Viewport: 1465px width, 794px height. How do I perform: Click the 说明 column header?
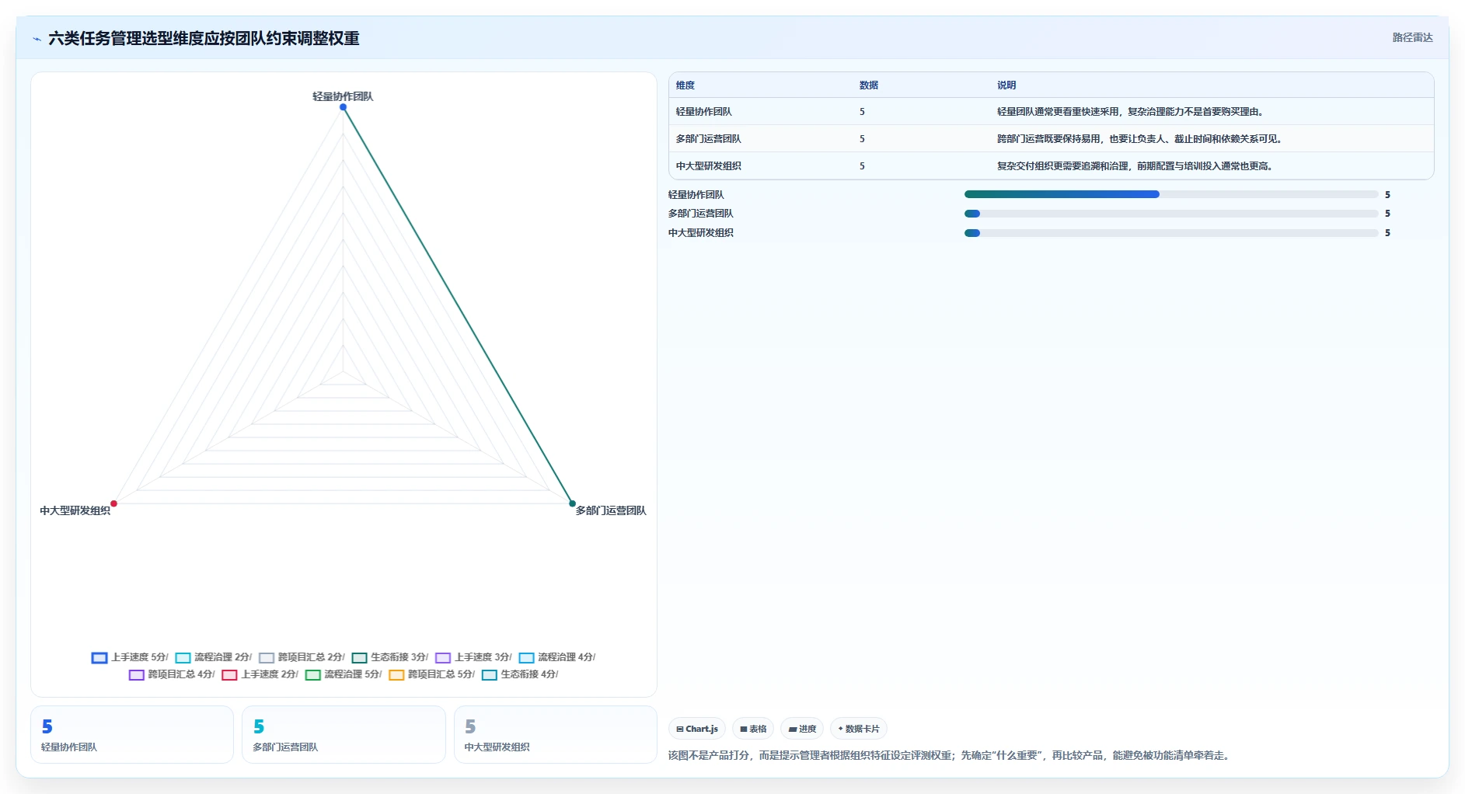pos(1006,85)
